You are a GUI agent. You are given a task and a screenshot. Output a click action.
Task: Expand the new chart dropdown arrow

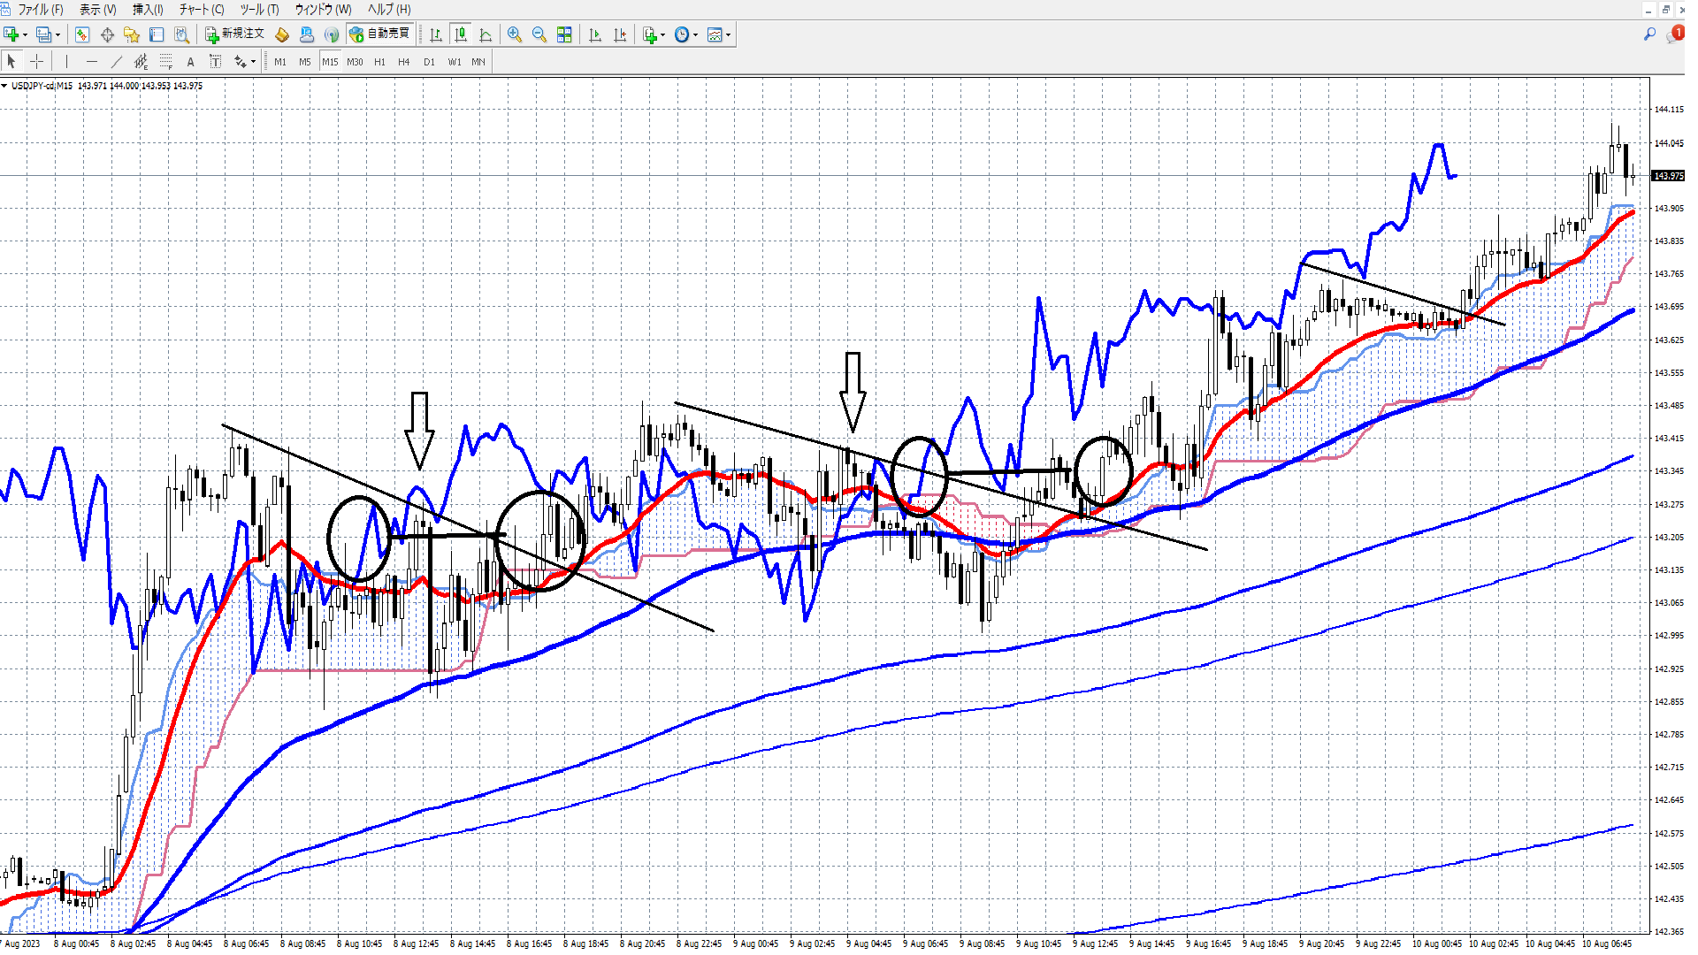click(25, 35)
